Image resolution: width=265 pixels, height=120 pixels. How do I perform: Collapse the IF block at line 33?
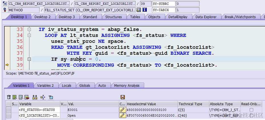click(29, 29)
